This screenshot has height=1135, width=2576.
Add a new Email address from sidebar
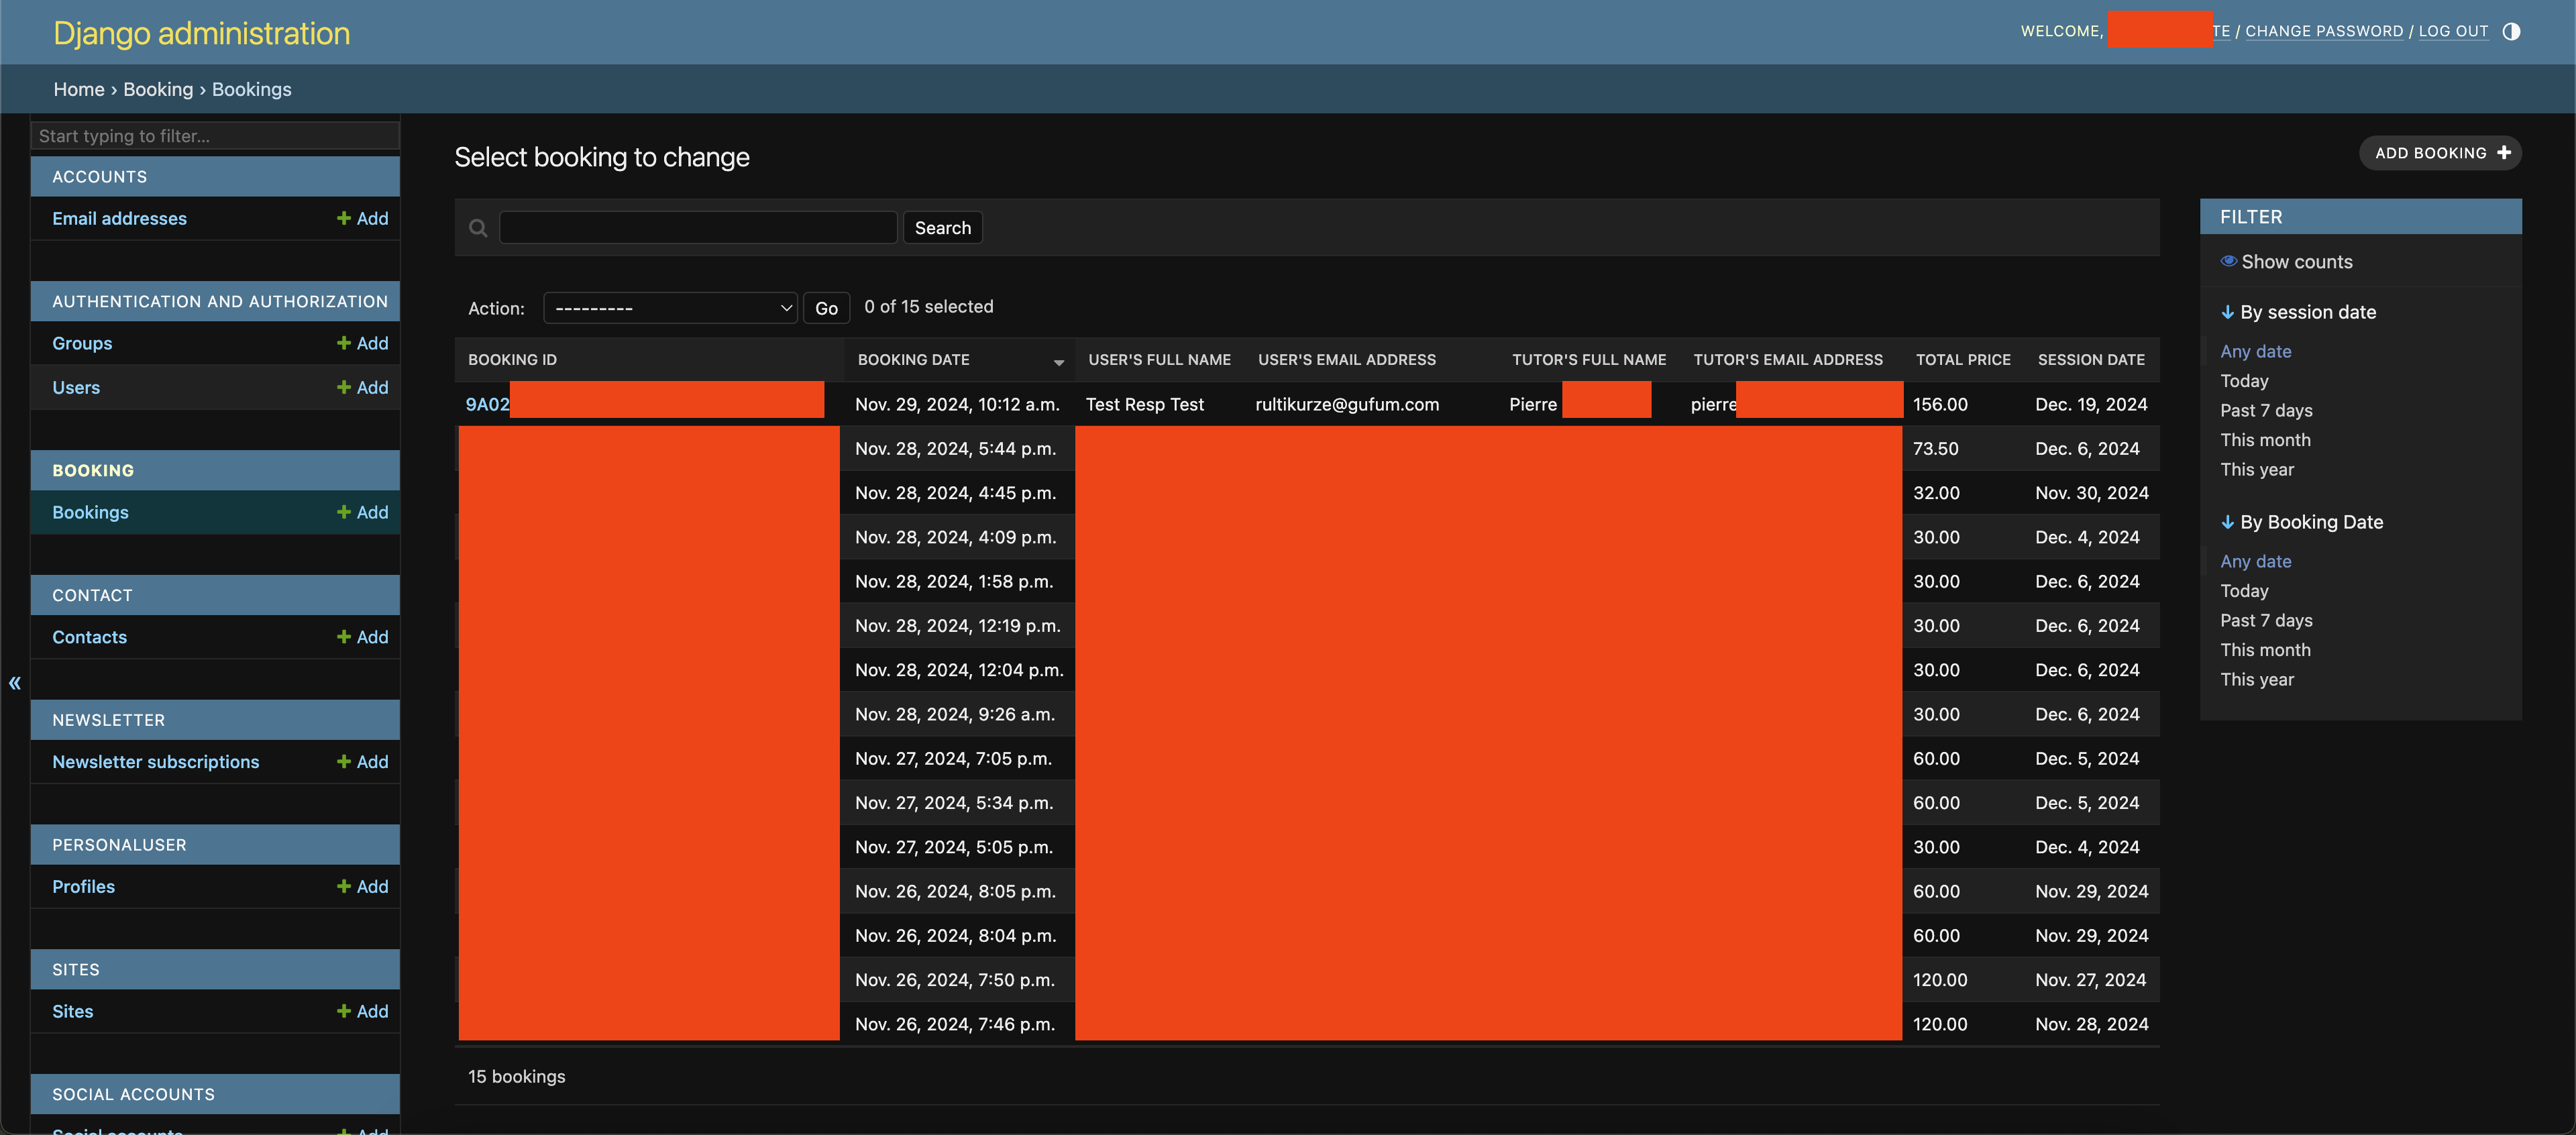pyautogui.click(x=362, y=218)
